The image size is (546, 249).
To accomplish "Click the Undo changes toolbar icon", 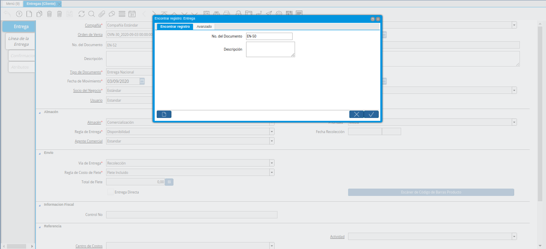I will coord(7,14).
